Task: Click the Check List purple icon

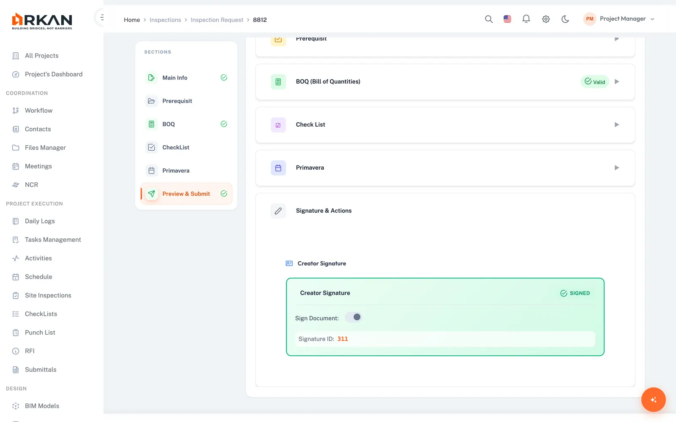Action: 278,125
